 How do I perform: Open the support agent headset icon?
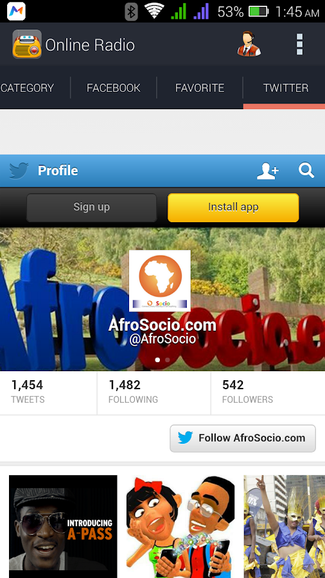(249, 44)
